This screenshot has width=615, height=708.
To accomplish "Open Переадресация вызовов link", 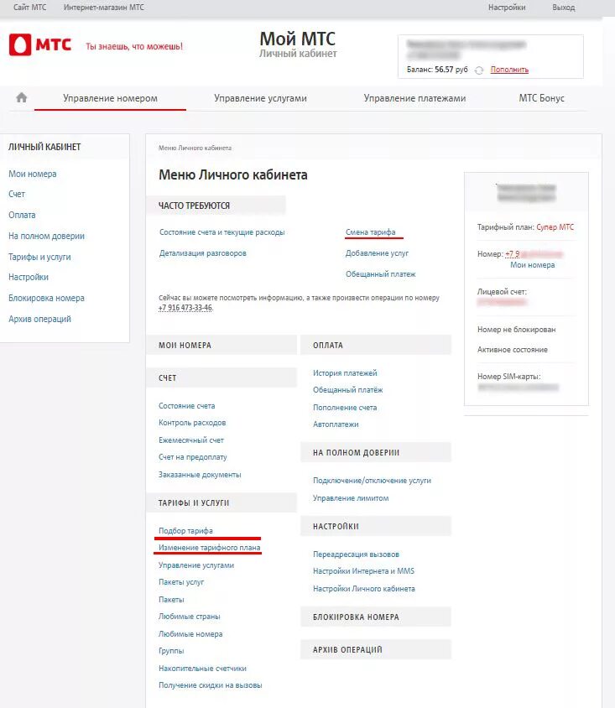I will 357,554.
